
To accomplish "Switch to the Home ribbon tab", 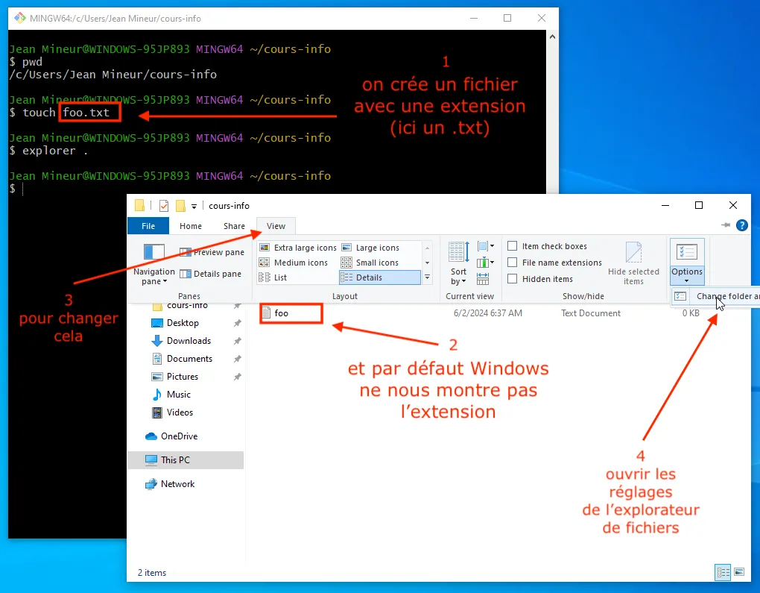I will [x=191, y=226].
